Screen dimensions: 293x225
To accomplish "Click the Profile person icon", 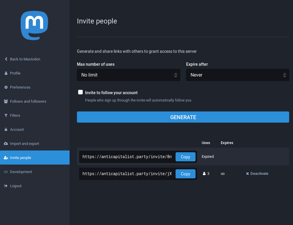I will pyautogui.click(x=6, y=73).
